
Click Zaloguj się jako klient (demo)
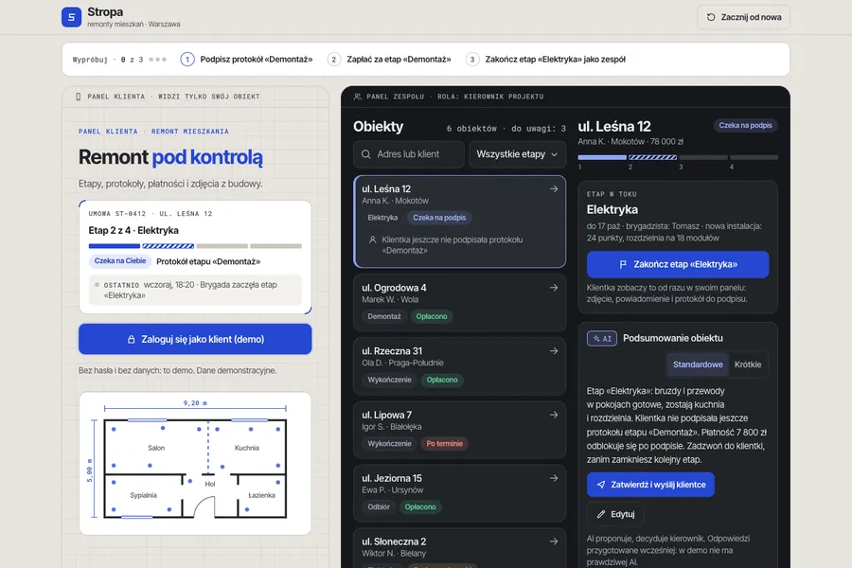[x=195, y=339]
